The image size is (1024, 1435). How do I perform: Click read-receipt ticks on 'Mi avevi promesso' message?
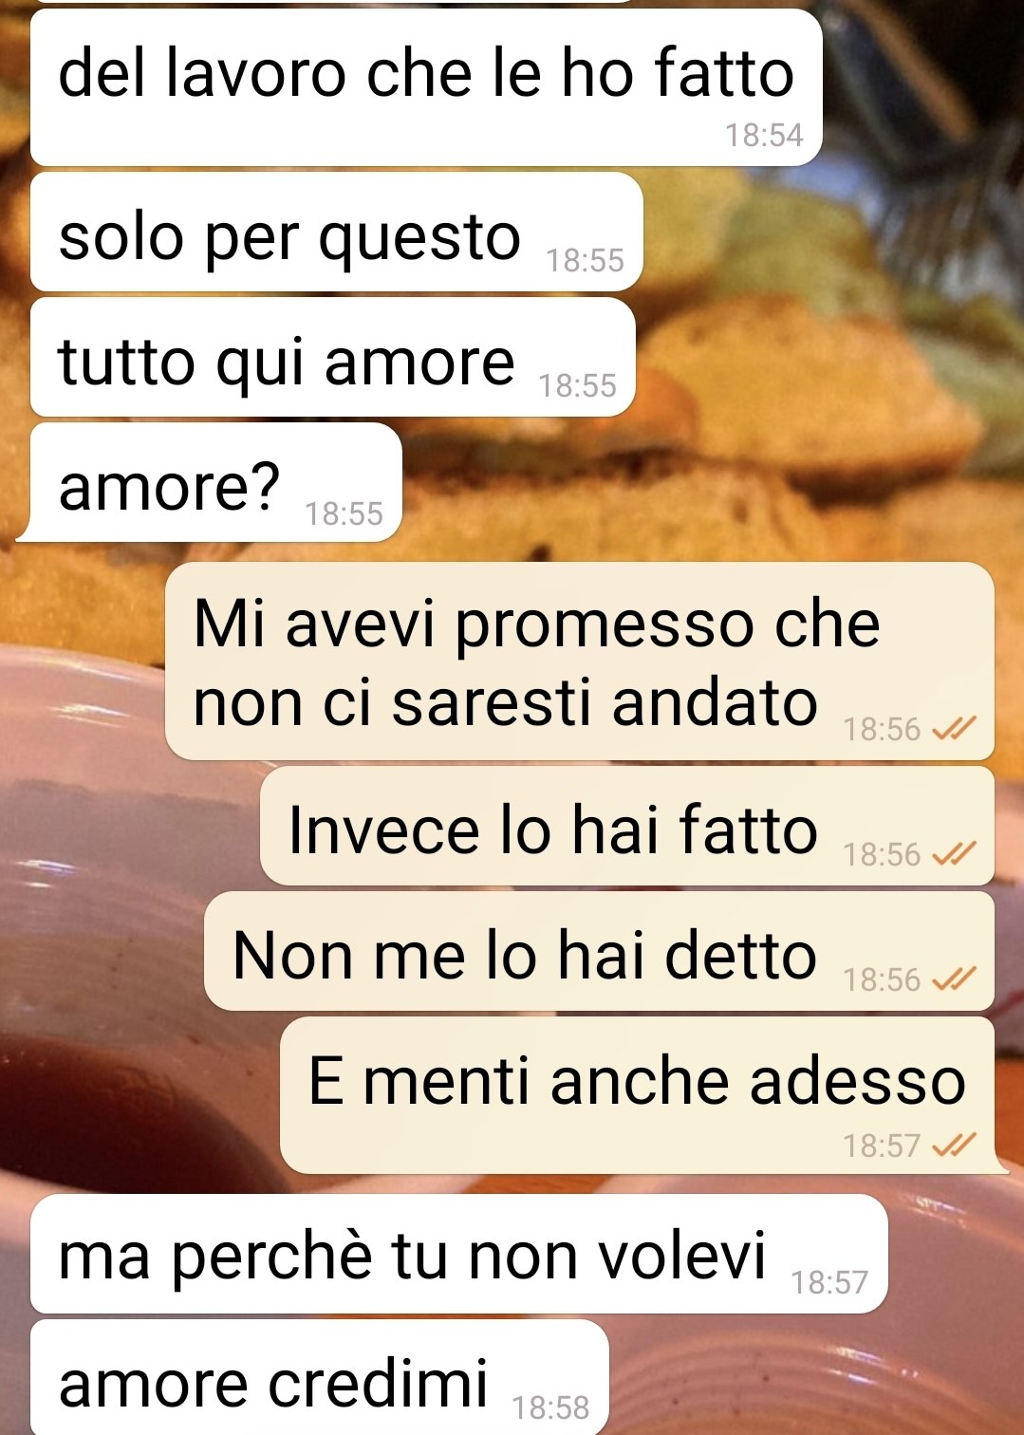click(954, 729)
